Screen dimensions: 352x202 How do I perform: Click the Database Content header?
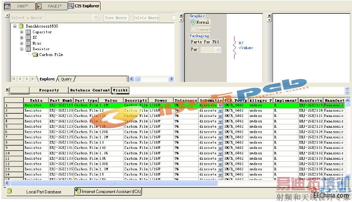[90, 90]
